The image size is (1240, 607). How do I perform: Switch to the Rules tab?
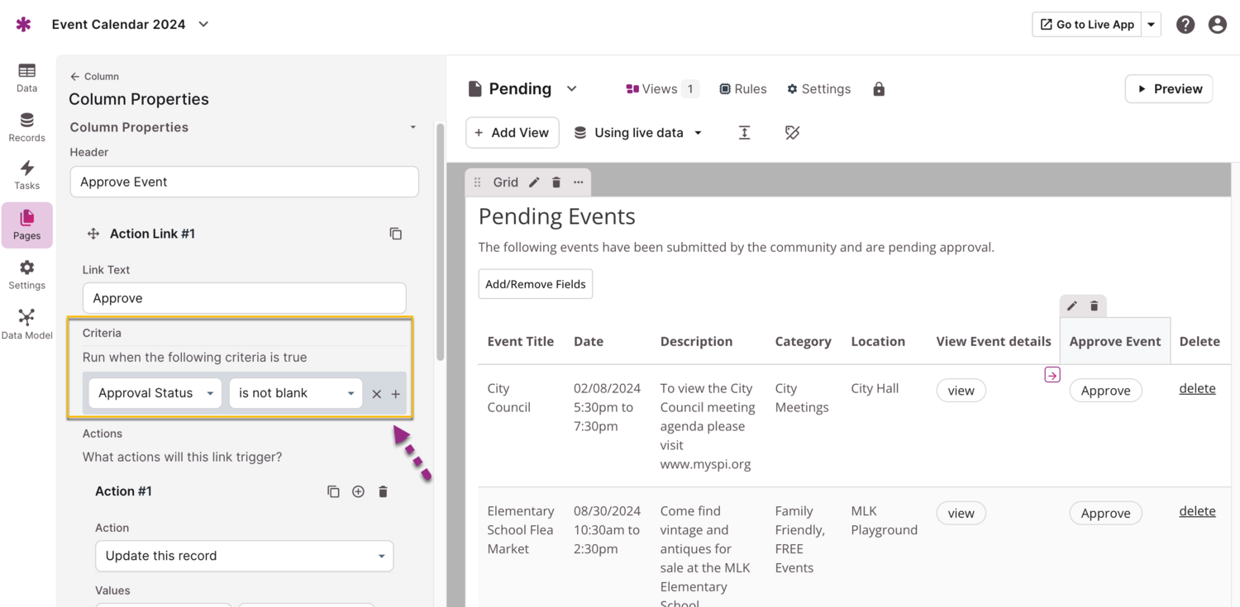coord(742,89)
